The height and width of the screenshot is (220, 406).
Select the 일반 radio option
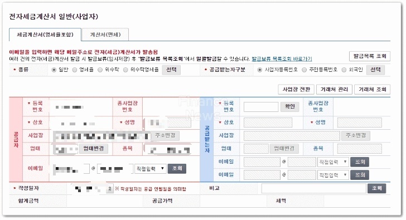(54, 70)
